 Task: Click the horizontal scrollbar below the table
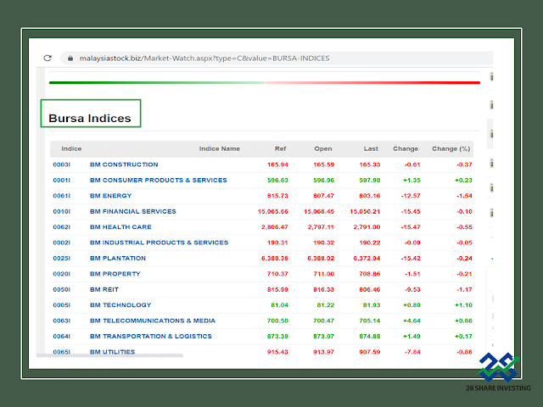coord(109,355)
